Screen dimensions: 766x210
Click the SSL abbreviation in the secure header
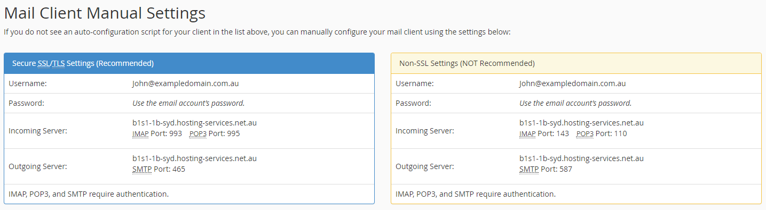pos(43,63)
